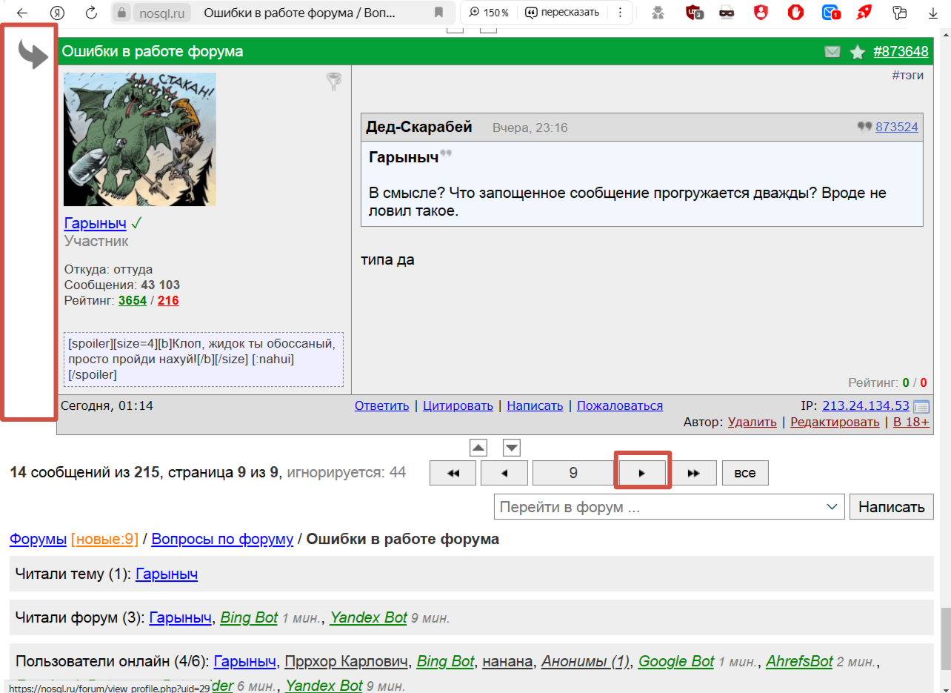Click the 'Пожаловаться' report link
The width and height of the screenshot is (951, 693).
pos(620,405)
